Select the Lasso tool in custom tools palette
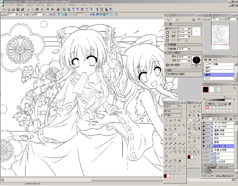Viewport: 238px width, 186px height. [x=179, y=125]
